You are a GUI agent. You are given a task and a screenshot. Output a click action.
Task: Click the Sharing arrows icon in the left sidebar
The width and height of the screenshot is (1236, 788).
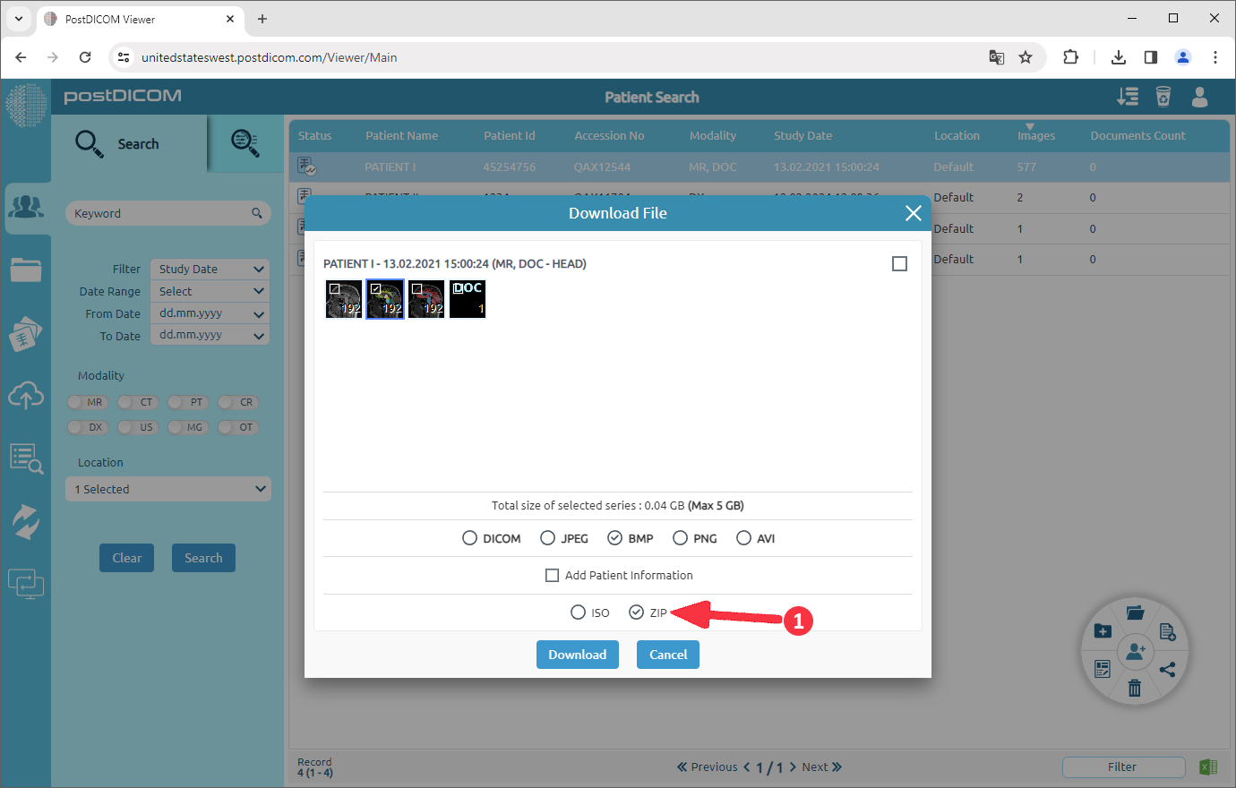27,521
